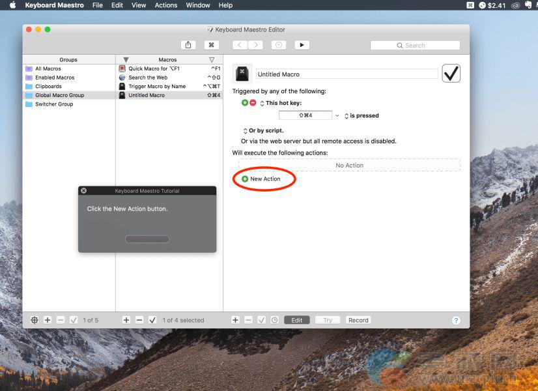Go back using the toolbar arrow

pyautogui.click(x=240, y=45)
